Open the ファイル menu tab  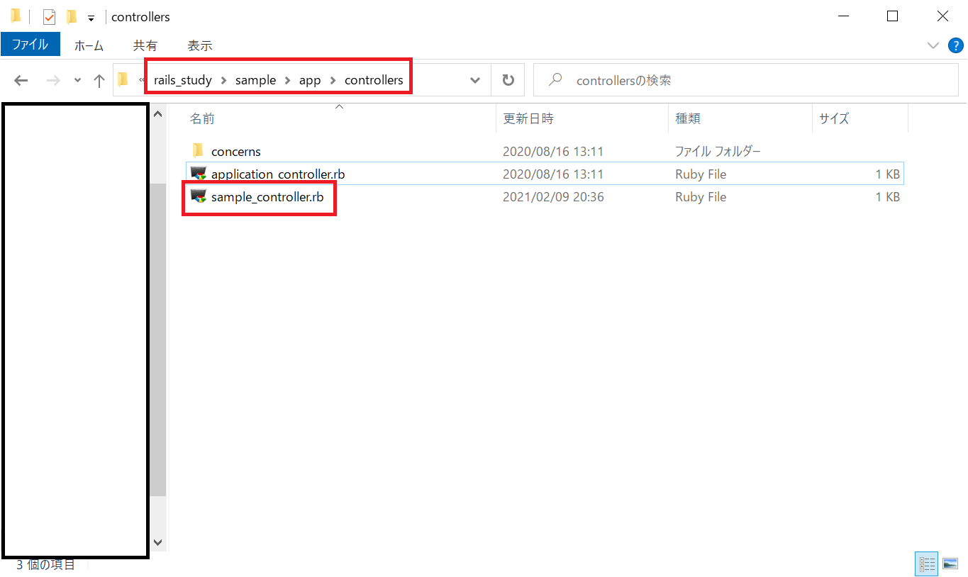tap(30, 45)
